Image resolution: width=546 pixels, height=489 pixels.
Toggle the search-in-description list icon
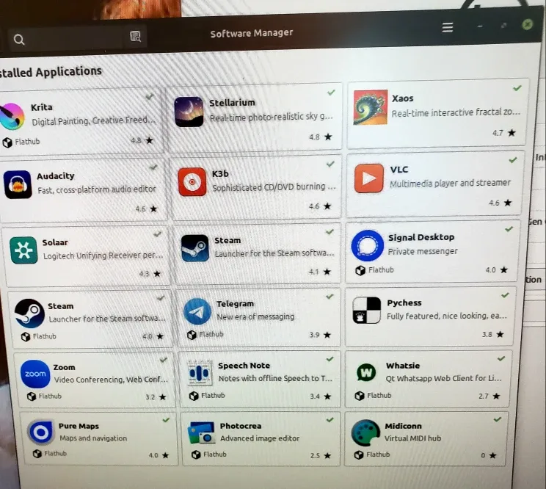135,37
